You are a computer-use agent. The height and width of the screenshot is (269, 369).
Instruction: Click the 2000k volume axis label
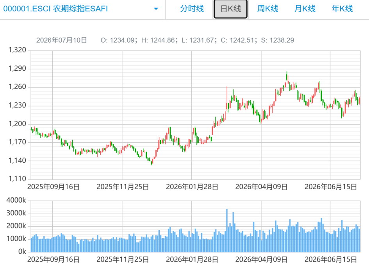[x=16, y=226]
